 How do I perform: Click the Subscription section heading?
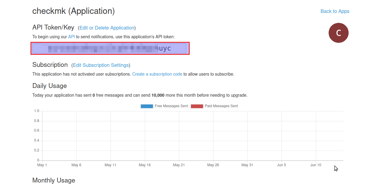(50, 65)
